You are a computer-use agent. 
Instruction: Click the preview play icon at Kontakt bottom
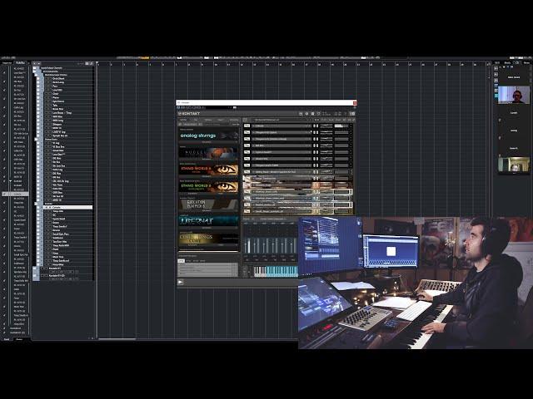181,282
